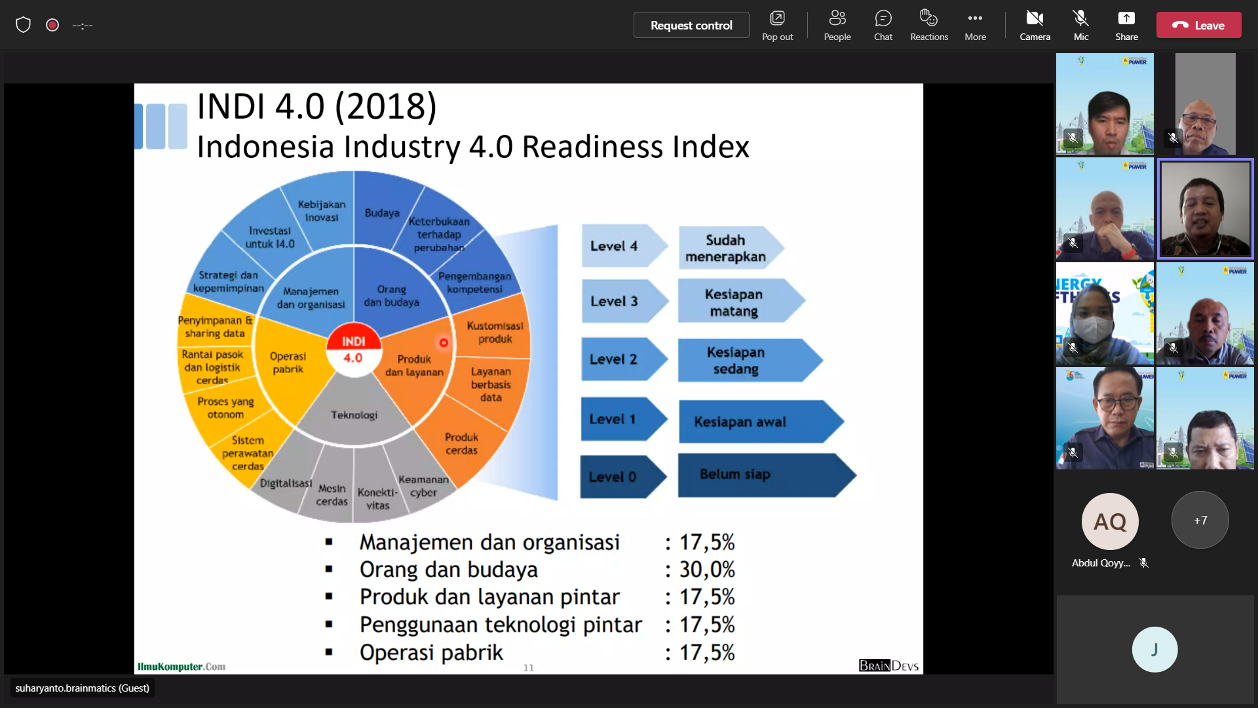Viewport: 1258px width, 708px height.
Task: Unmute the Mic
Action: click(1080, 25)
